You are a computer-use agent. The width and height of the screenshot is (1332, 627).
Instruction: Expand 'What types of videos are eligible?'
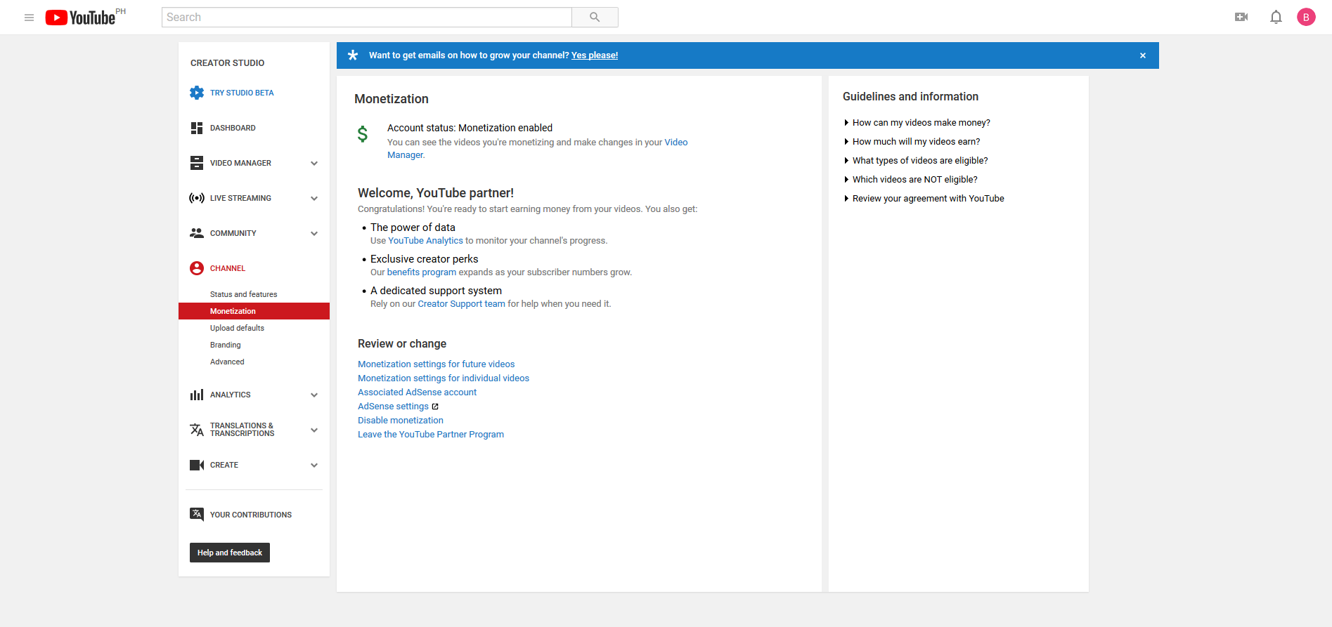[x=916, y=161]
